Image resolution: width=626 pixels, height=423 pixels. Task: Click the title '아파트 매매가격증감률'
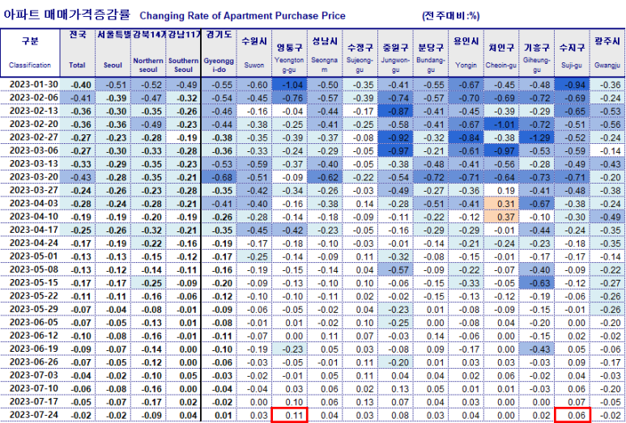(x=67, y=15)
